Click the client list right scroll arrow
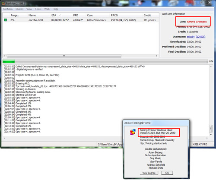Viewport: 216px width, 180px height. (157, 56)
